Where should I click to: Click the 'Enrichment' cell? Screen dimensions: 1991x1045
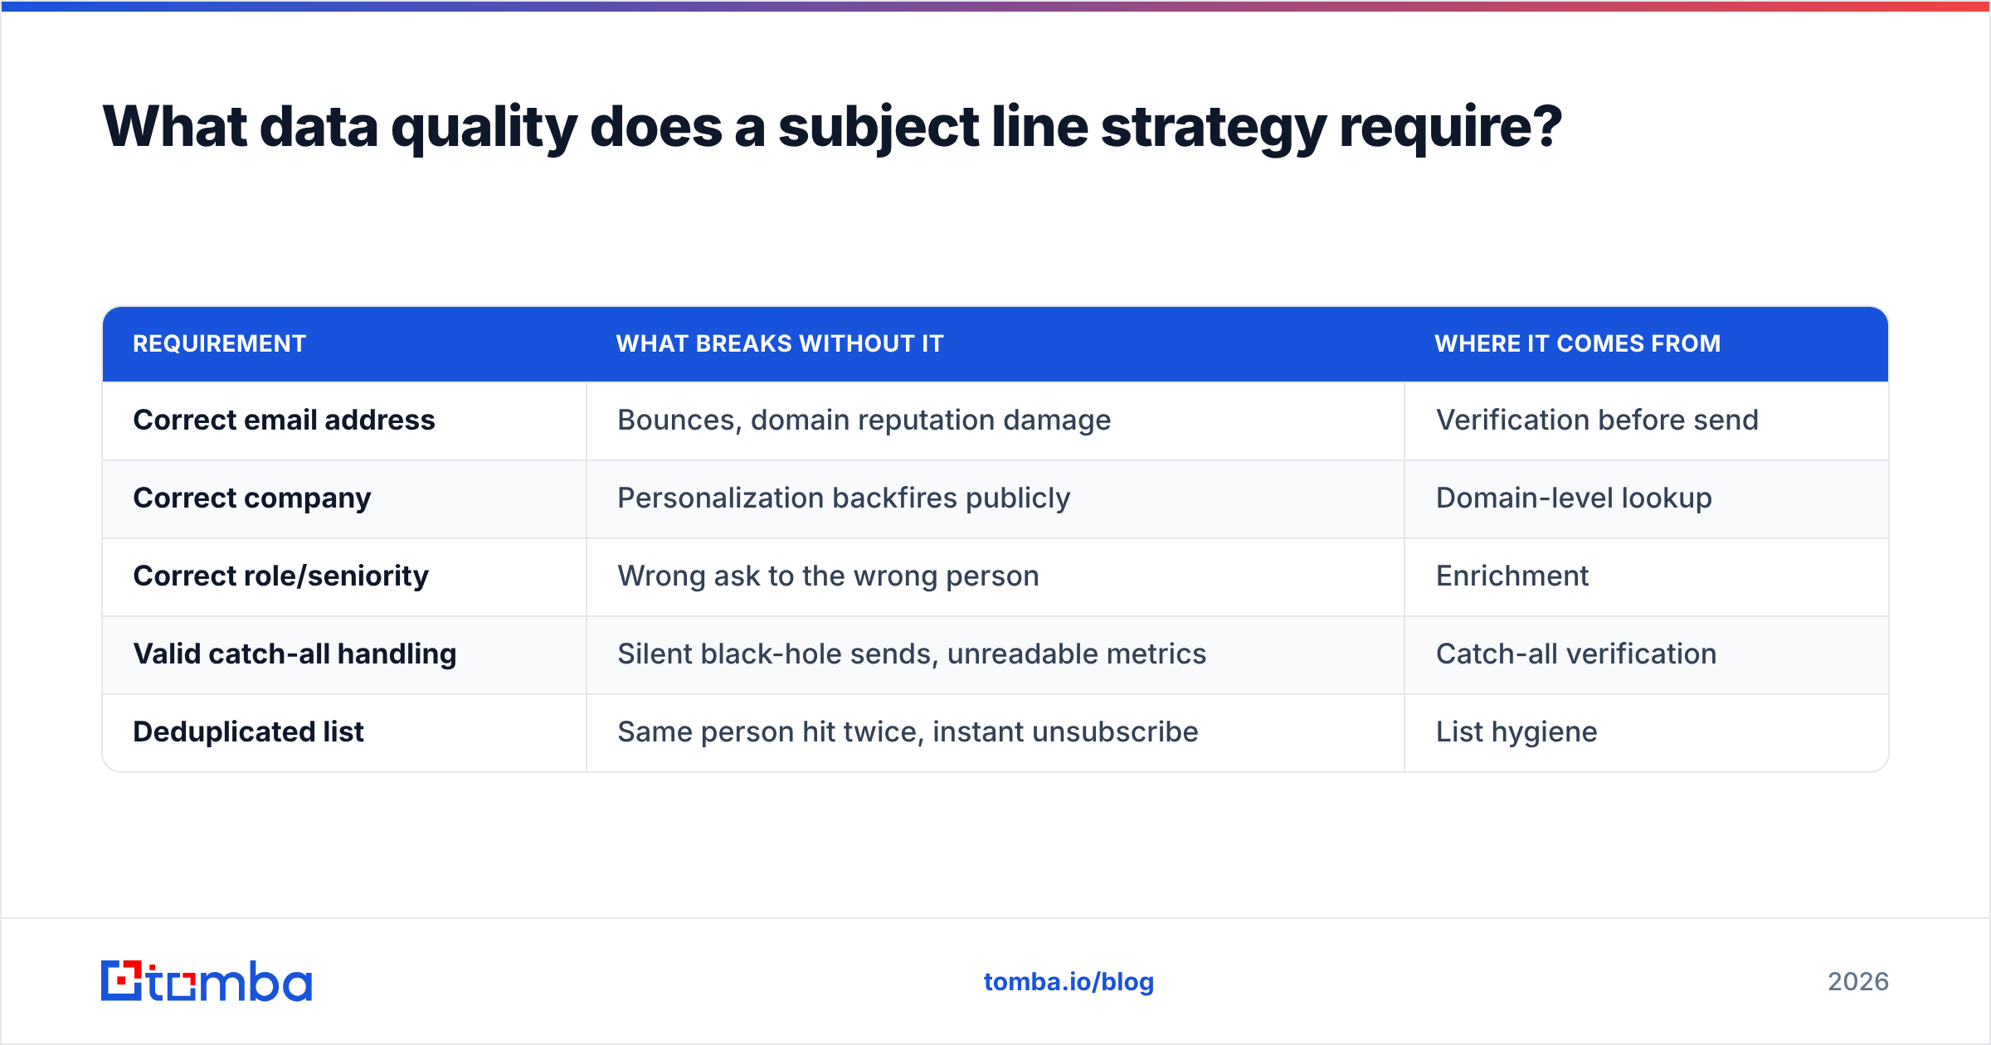[1647, 576]
